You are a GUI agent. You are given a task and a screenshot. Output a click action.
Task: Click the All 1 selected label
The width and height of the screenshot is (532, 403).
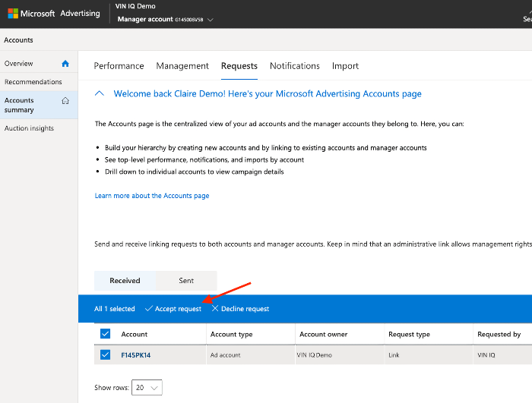click(x=114, y=309)
